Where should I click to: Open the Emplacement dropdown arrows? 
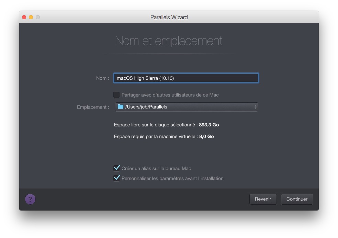pyautogui.click(x=256, y=107)
